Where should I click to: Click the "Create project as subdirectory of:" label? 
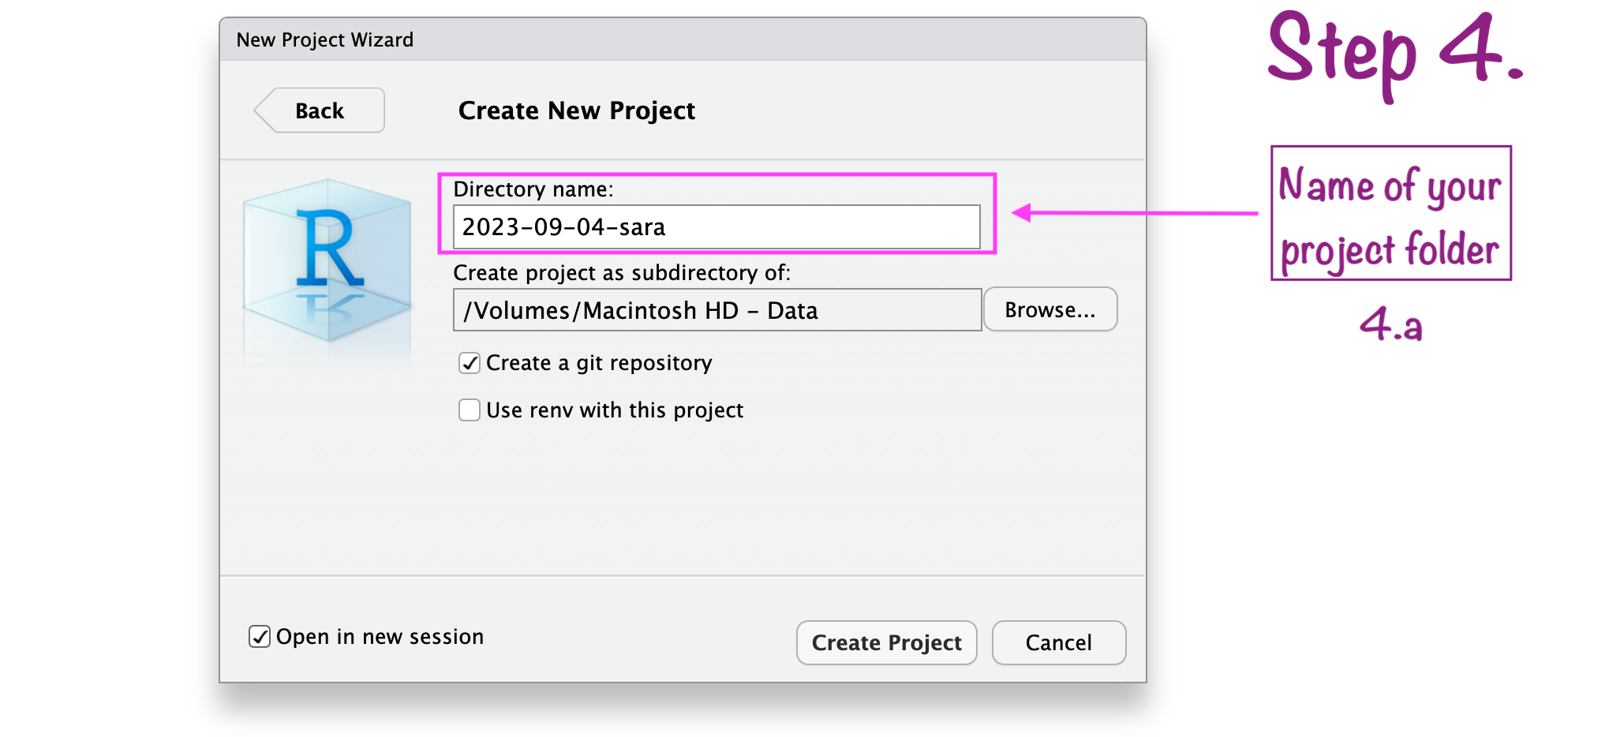point(621,273)
